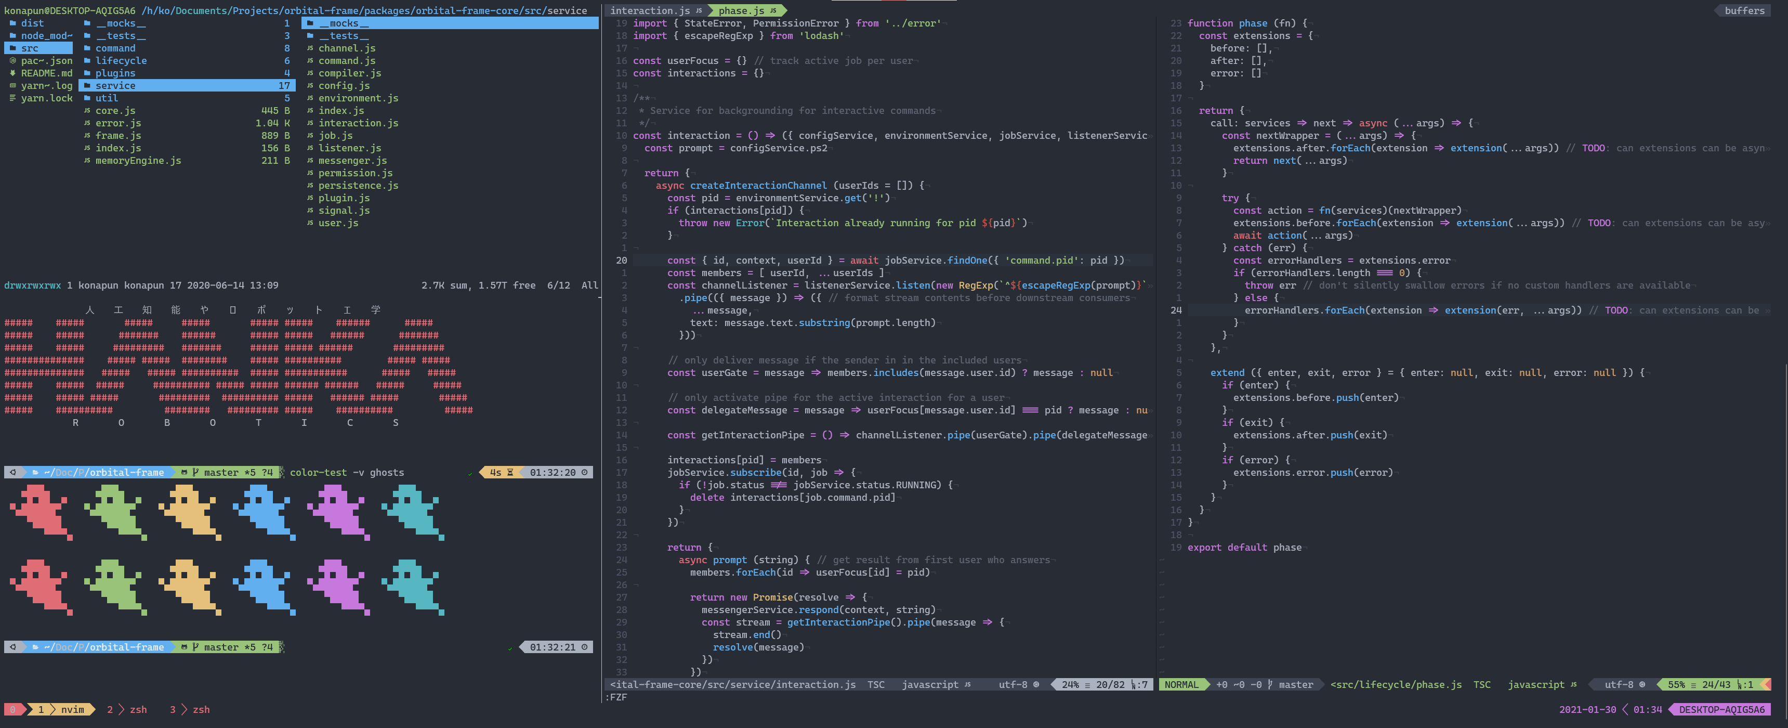Screen dimensions: 1788x728
Task: Switch to the interaction.js buffer tab
Action: (x=650, y=10)
